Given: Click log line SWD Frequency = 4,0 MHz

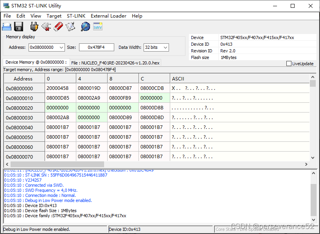Looking at the screenshot, I should pyautogui.click(x=41, y=190).
